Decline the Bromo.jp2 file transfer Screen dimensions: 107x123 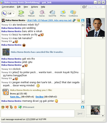tap(39, 97)
